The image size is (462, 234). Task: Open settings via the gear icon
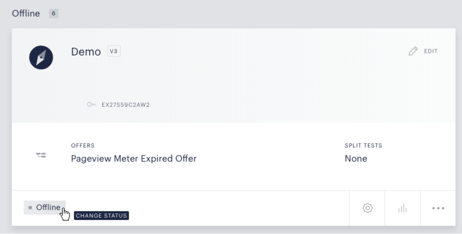point(367,208)
